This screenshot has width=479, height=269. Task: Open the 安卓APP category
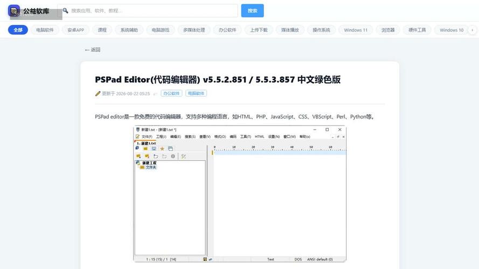(x=76, y=30)
